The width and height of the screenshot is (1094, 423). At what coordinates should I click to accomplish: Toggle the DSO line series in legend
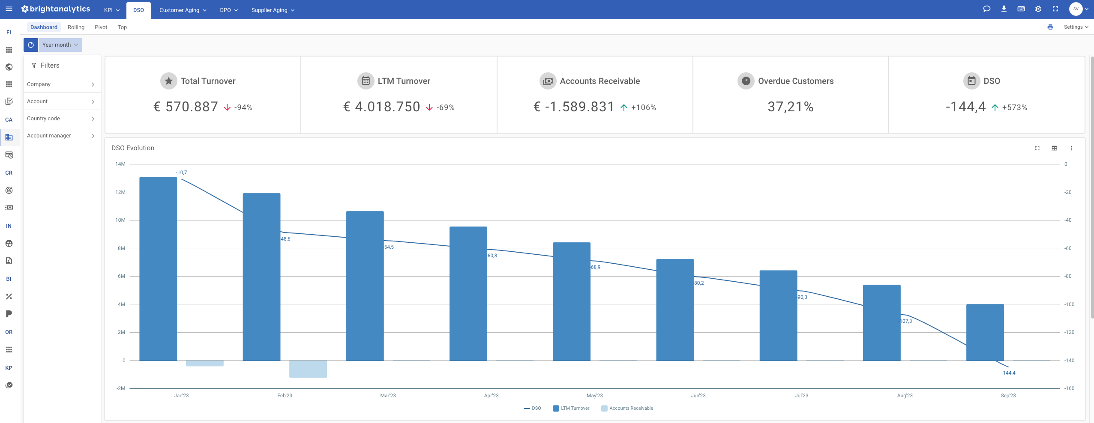[532, 408]
